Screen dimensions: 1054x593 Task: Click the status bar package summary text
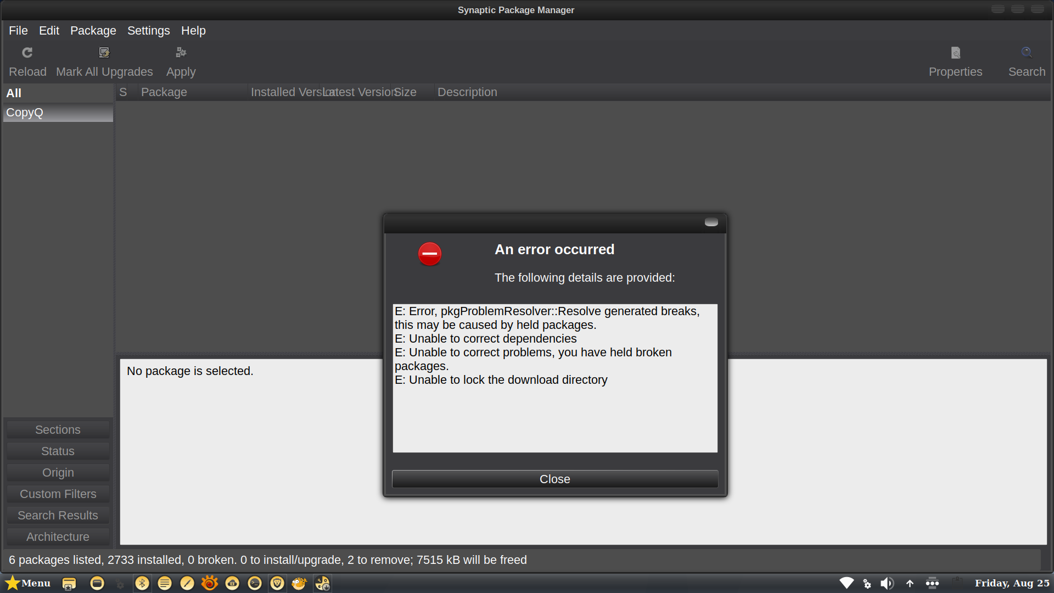pos(267,560)
